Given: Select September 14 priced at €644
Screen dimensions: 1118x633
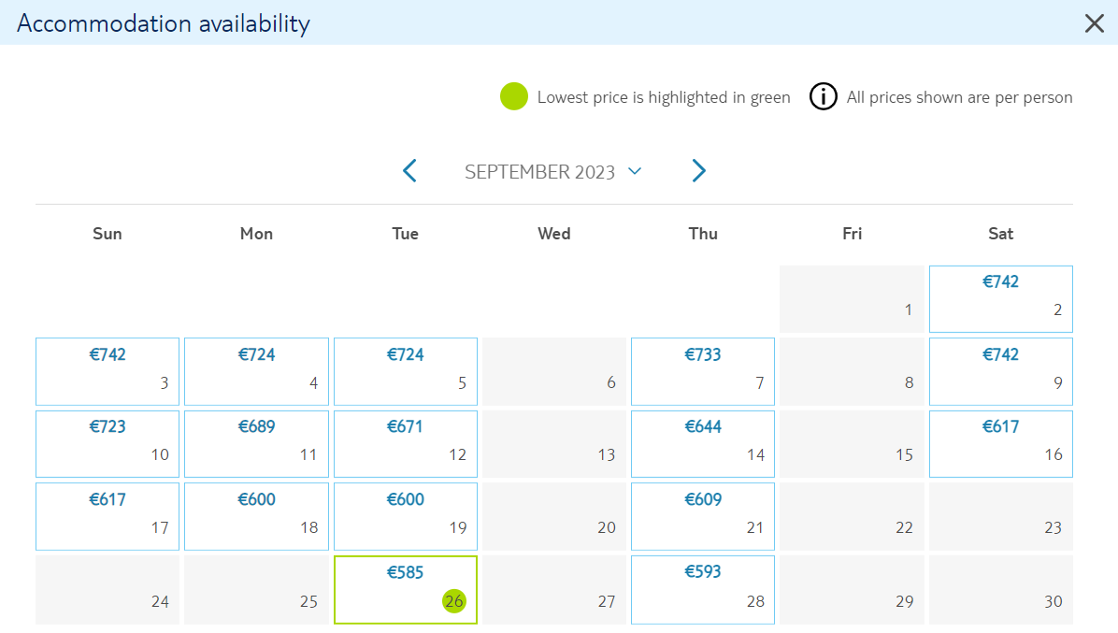Looking at the screenshot, I should point(703,443).
